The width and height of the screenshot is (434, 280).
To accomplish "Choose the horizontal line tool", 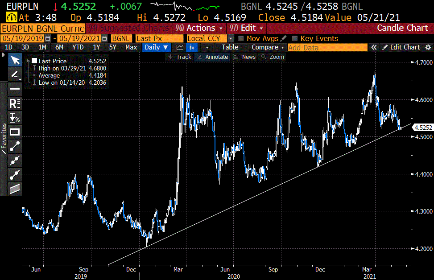I will point(15,89).
